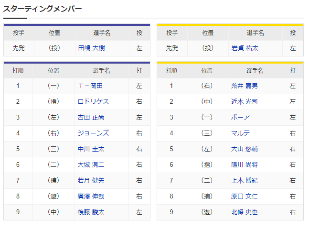Open player link T－岡田
Image resolution: width=309 pixels, height=230 pixels.
[x=90, y=86]
